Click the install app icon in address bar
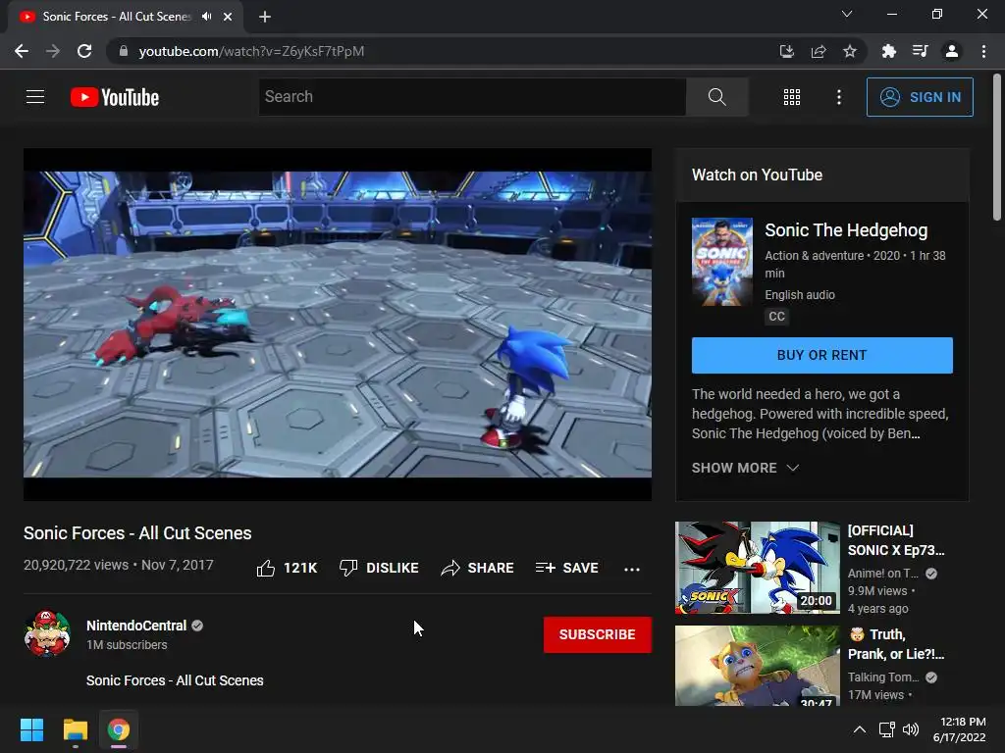Screen dimensions: 1005x753 786,51
